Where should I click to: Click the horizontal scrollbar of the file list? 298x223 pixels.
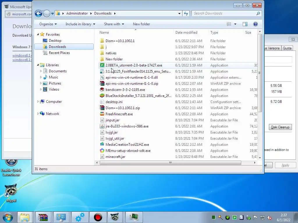tap(170, 163)
